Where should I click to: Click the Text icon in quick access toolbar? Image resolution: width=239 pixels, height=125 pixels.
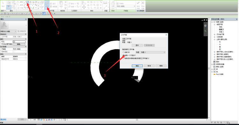click(x=33, y=14)
